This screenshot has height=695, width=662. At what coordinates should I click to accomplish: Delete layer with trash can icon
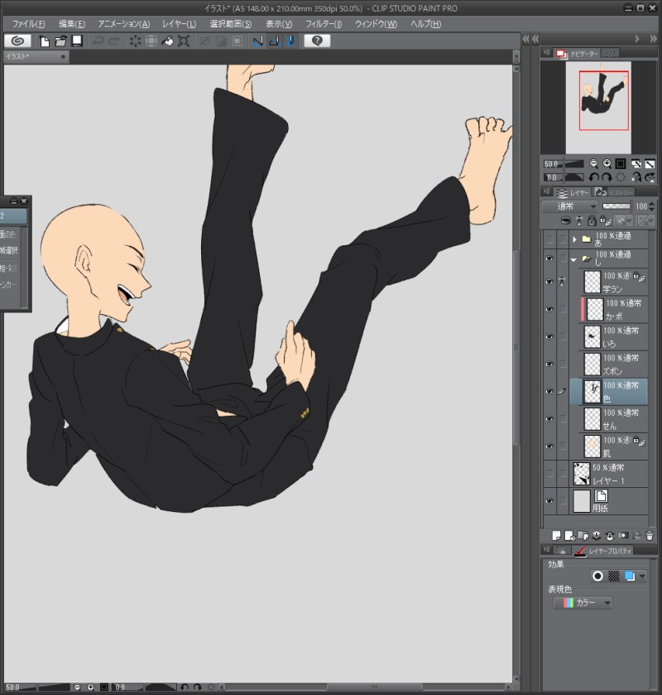(650, 535)
